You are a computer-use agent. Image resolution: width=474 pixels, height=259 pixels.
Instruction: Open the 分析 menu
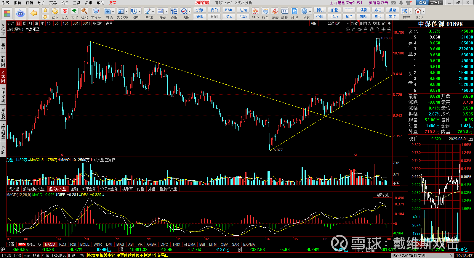[x=41, y=3]
